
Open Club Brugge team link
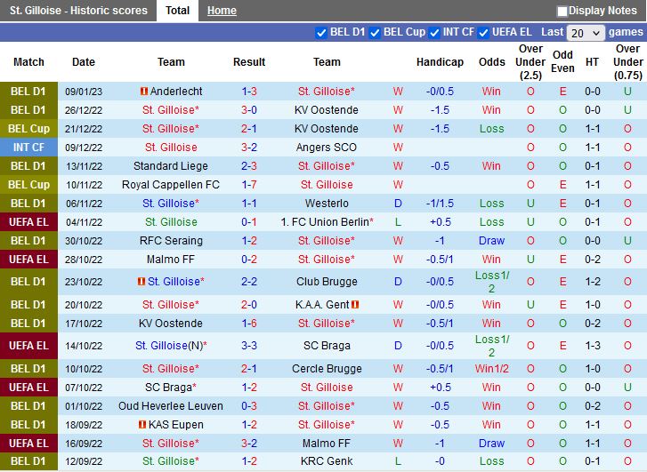point(327,282)
